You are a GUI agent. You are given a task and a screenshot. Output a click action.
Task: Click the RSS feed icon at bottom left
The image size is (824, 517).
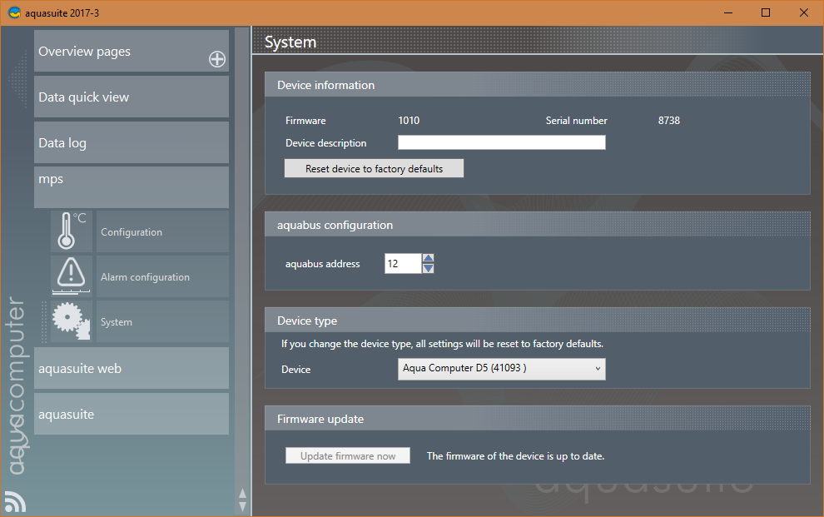click(x=15, y=501)
